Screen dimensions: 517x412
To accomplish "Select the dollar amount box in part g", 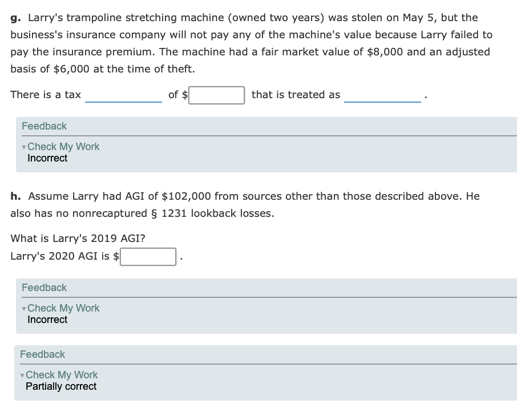I will pyautogui.click(x=217, y=95).
